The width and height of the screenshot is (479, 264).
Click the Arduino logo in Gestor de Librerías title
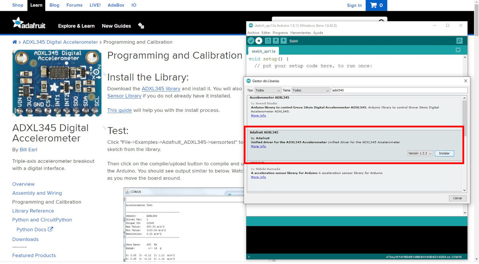[249, 81]
